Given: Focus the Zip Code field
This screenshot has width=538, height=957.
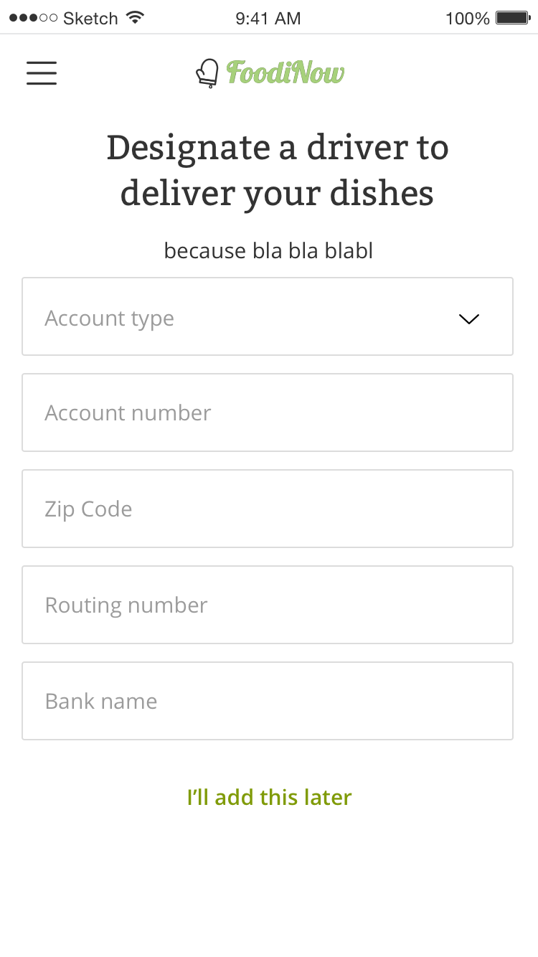Looking at the screenshot, I should [268, 509].
